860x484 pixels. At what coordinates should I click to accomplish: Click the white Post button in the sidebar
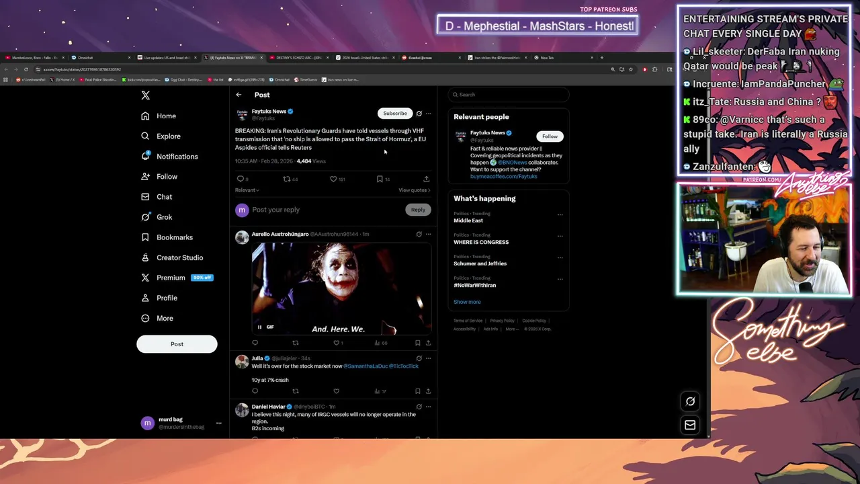(177, 344)
